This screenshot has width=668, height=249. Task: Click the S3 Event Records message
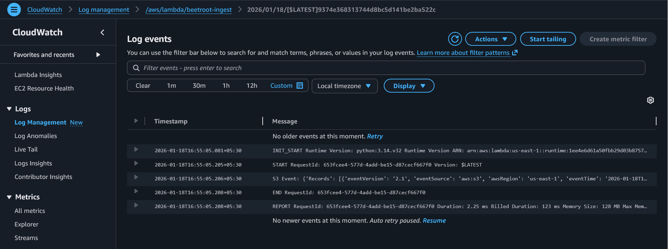point(460,179)
